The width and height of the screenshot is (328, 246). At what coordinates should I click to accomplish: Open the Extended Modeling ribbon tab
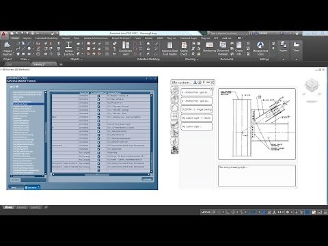pyautogui.click(x=46, y=38)
